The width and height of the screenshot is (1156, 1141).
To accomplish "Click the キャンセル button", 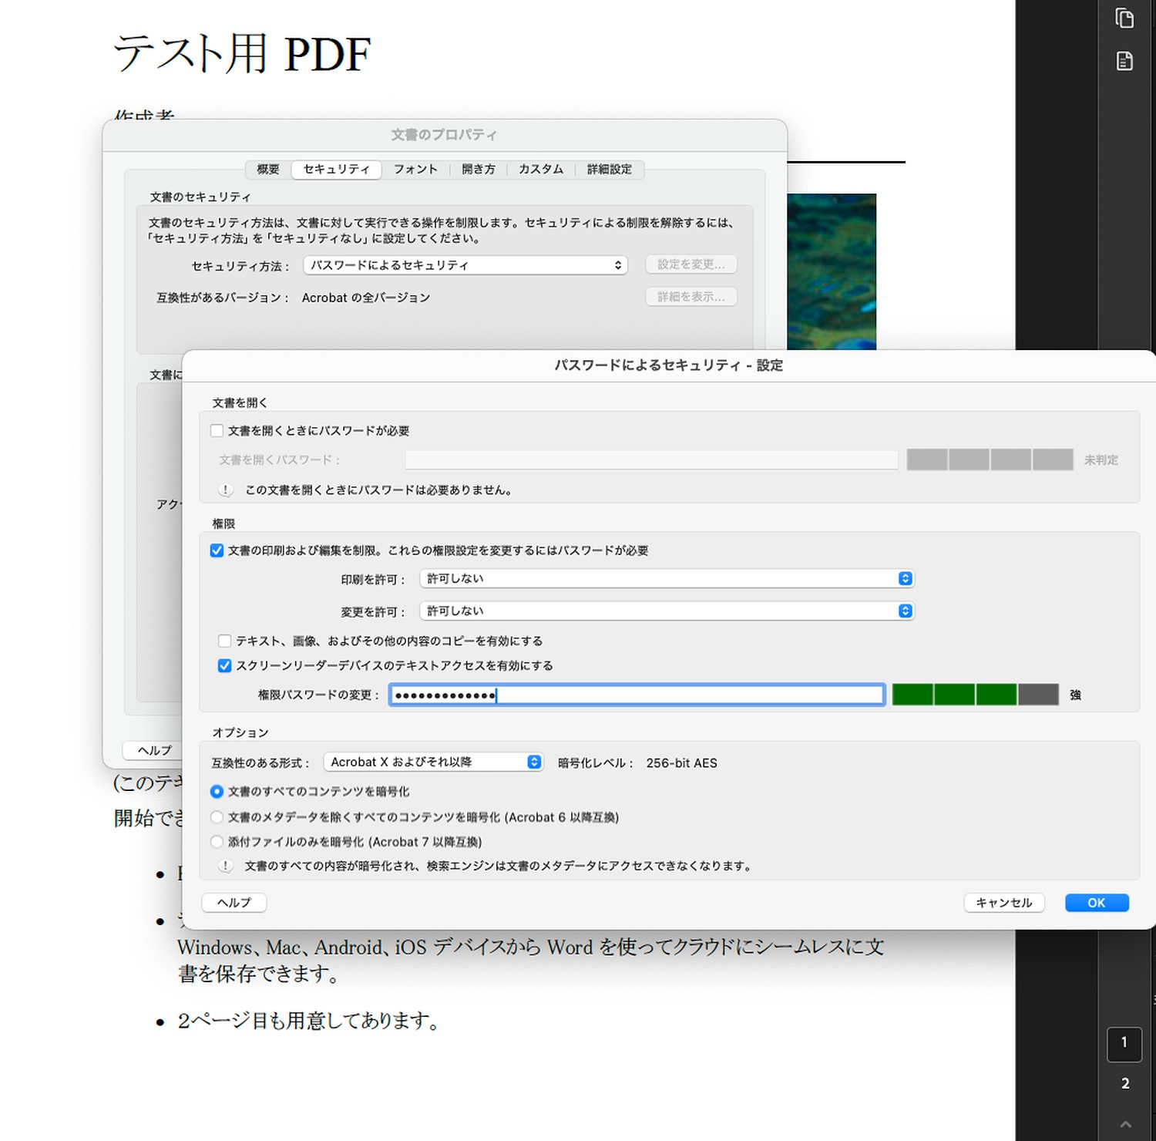I will pos(1003,903).
